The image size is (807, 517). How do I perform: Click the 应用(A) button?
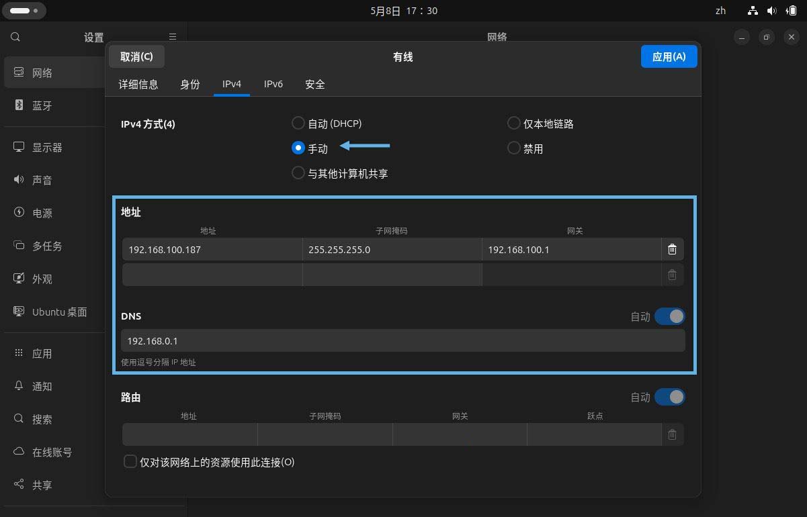(x=669, y=56)
